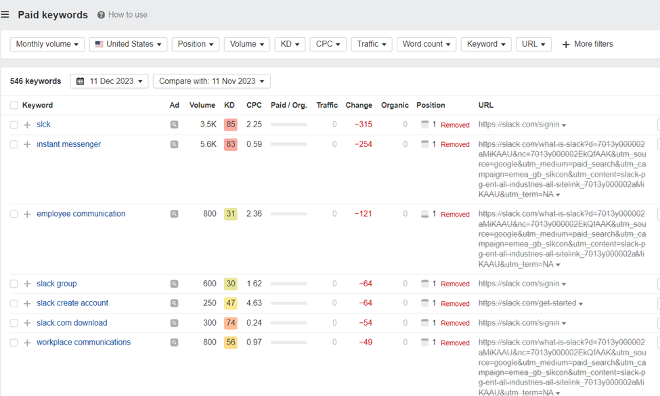The width and height of the screenshot is (660, 396).
Task: Open the slck keyword link
Action: (43, 125)
